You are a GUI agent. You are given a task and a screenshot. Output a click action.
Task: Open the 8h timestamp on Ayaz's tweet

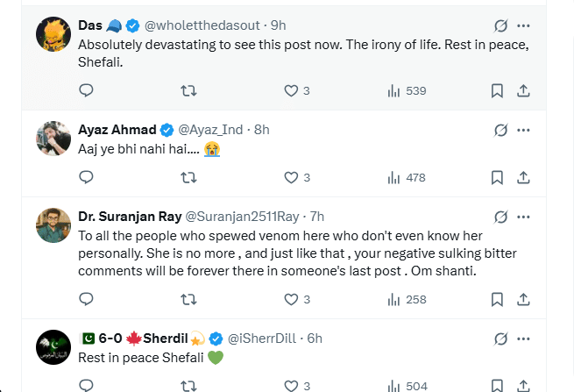[261, 130]
